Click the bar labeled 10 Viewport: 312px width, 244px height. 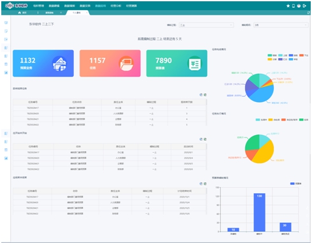[233, 229]
